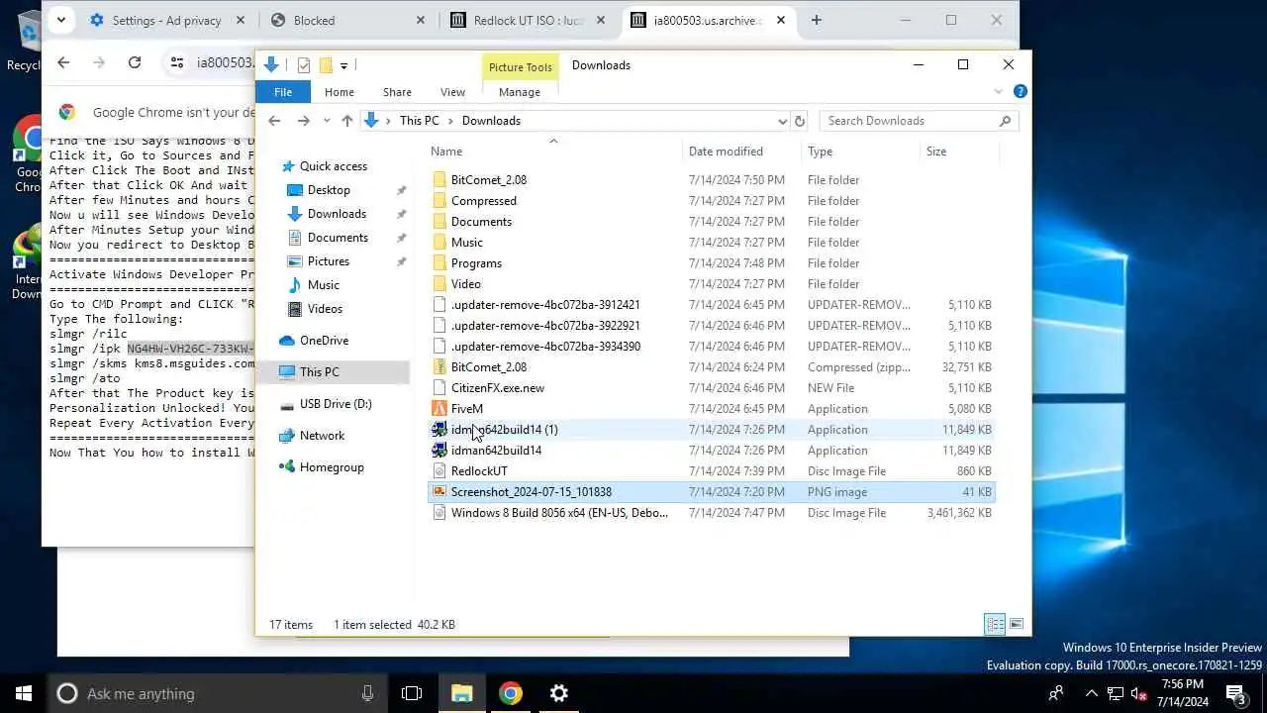This screenshot has height=713, width=1267.
Task: Refresh the Downloads folder view
Action: [x=800, y=121]
